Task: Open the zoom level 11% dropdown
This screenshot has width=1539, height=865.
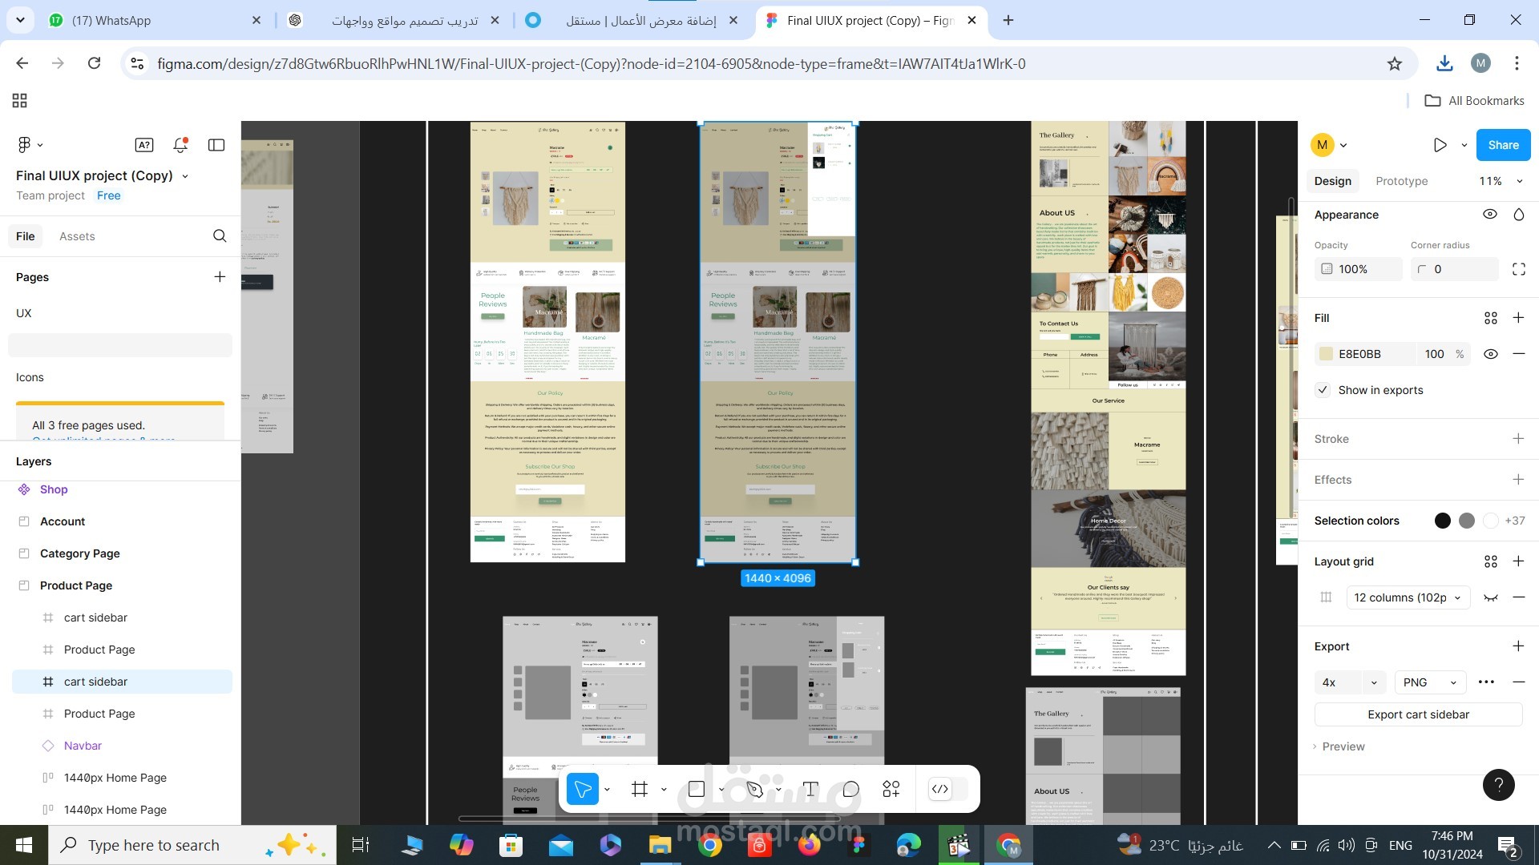Action: click(x=1501, y=181)
